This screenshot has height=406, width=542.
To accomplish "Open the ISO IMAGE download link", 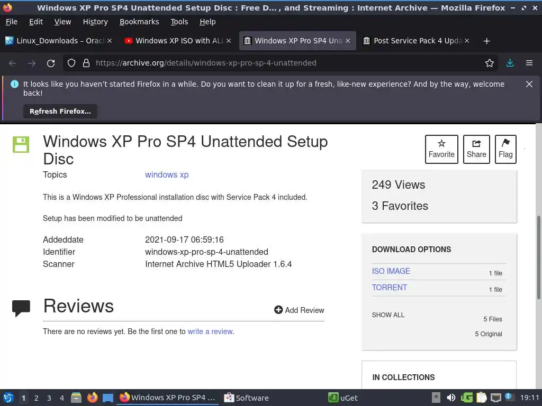I will [x=391, y=271].
